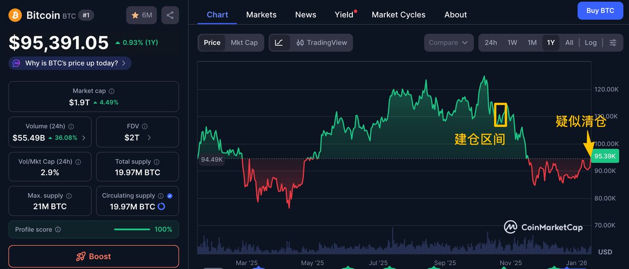This screenshot has width=629, height=269.
Task: Toggle Log scale on chart
Action: (591, 42)
